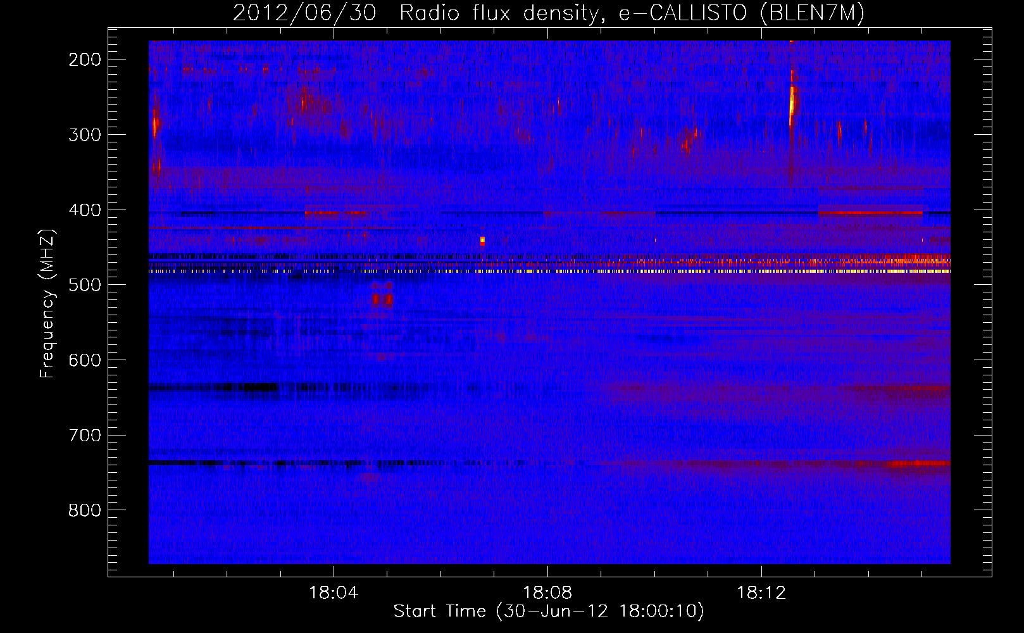The image size is (1024, 633).
Task: Click the 500 frequency tick label
Action: click(x=85, y=285)
